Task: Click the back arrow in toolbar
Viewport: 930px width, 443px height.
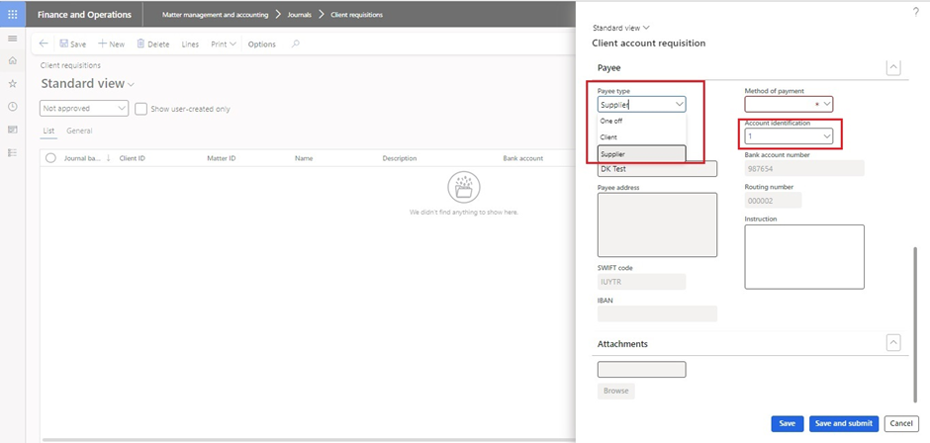Action: coord(44,44)
